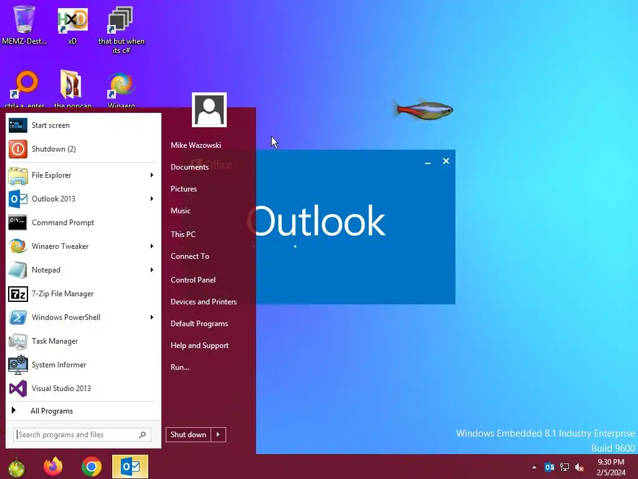The height and width of the screenshot is (479, 638).
Task: Expand Windows PowerShell jump list arrow
Action: point(152,317)
